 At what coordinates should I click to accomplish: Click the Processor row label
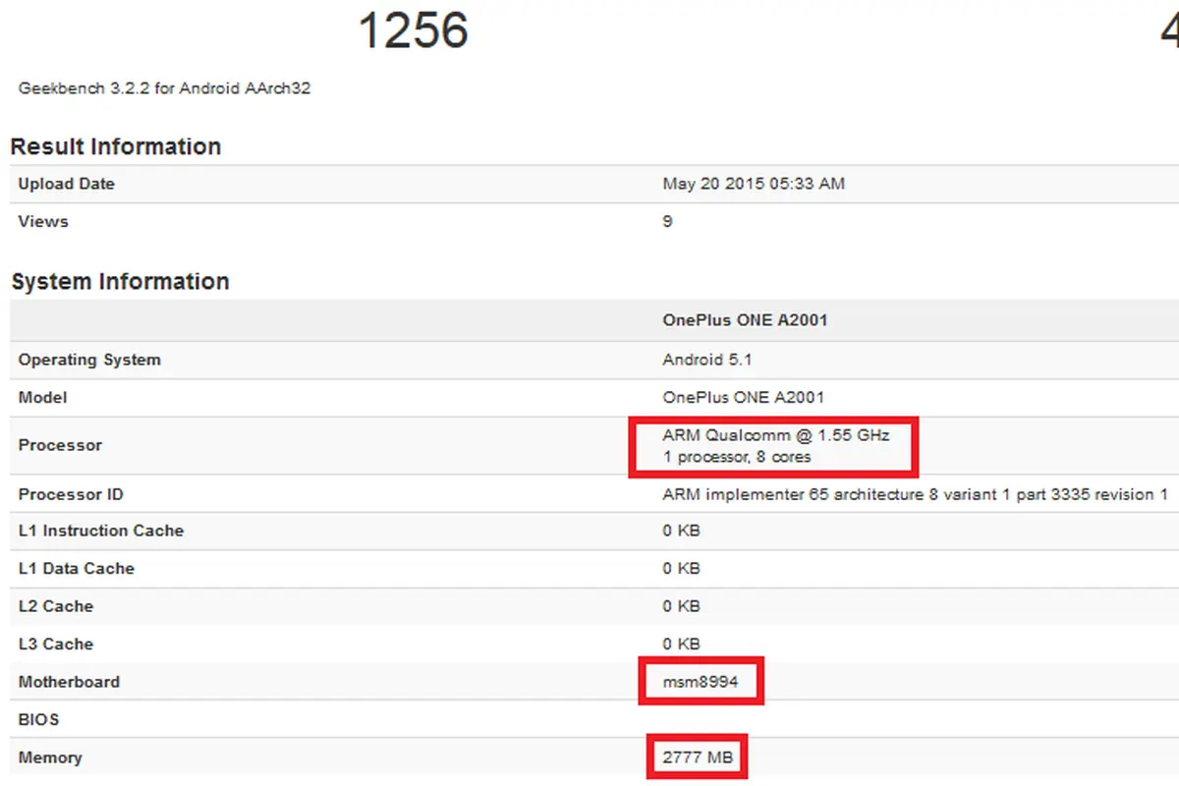point(60,445)
